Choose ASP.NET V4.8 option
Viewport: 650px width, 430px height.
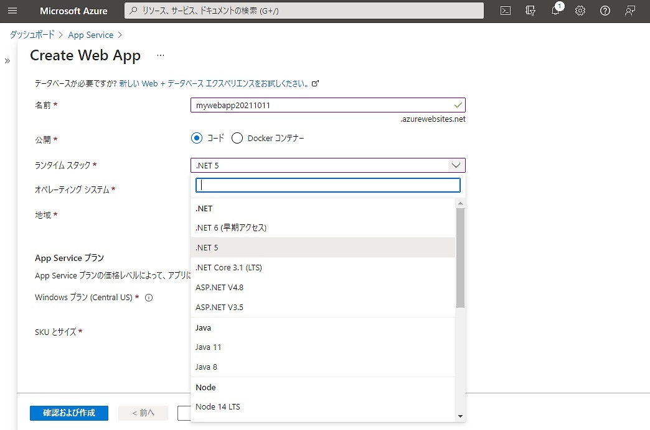(323, 287)
